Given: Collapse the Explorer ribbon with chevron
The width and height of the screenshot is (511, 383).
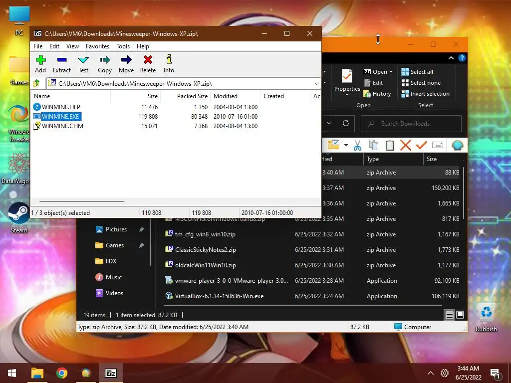Looking at the screenshot, I should [x=451, y=58].
